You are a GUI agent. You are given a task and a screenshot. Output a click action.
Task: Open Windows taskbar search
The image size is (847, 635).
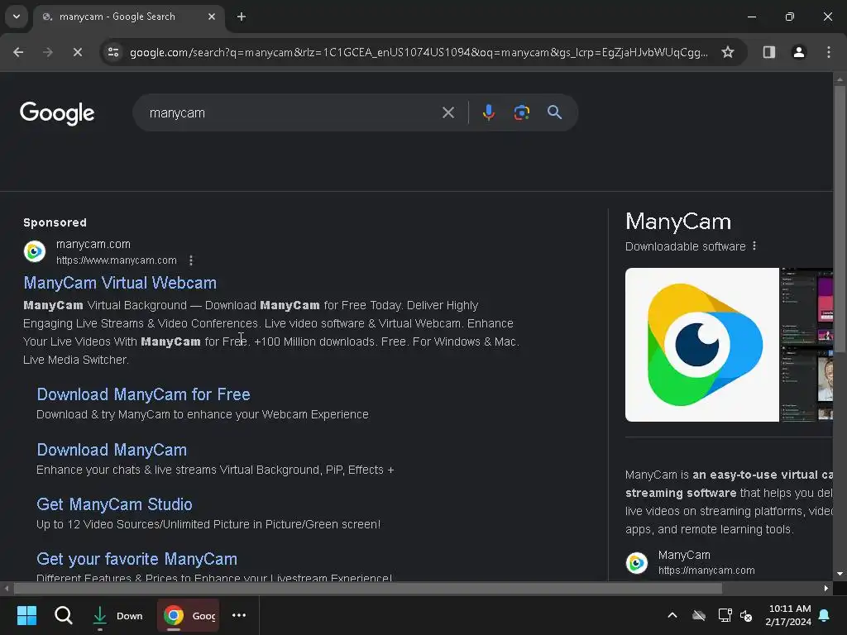point(63,615)
